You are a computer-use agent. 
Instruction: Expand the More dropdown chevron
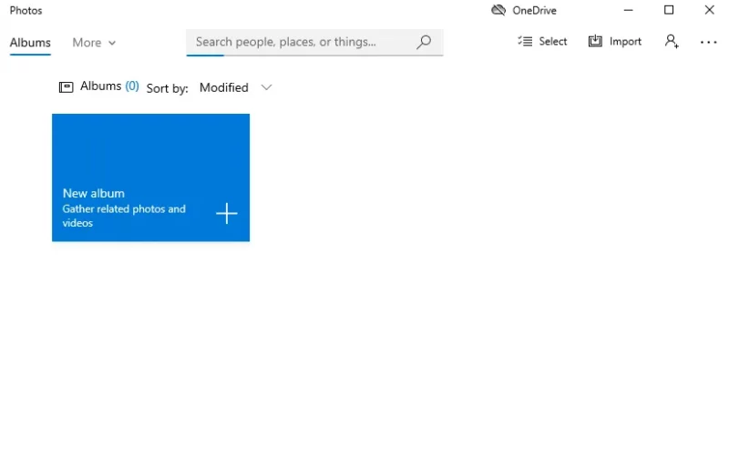112,43
